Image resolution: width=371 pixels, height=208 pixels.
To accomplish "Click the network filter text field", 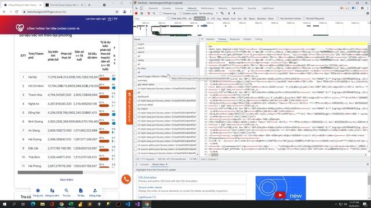I will point(150,18).
